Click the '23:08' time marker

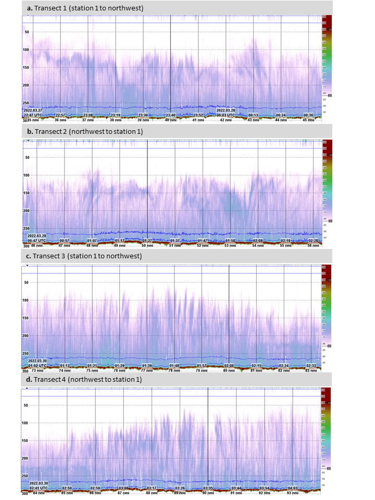[x=88, y=115]
